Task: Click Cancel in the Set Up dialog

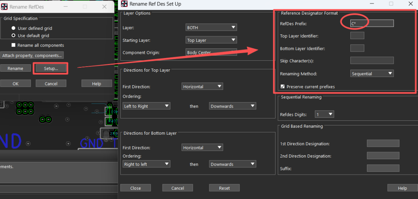Action: coord(178,188)
